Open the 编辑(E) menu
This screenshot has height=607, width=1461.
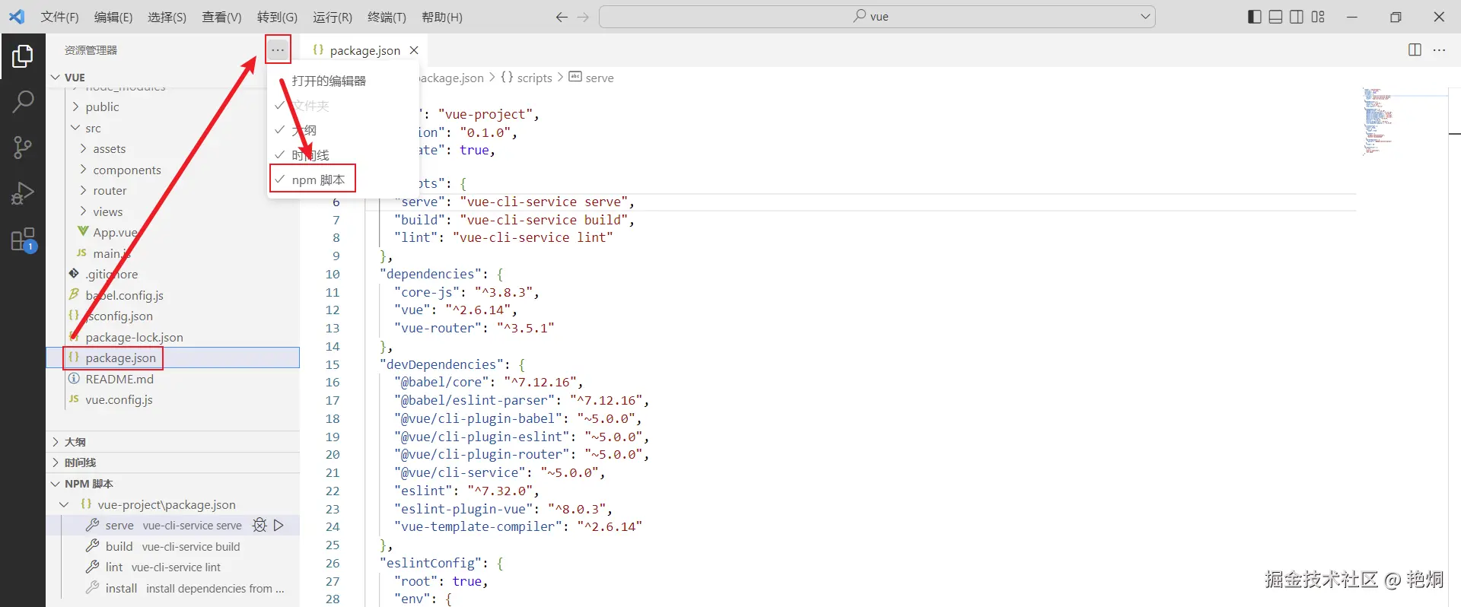[113, 17]
